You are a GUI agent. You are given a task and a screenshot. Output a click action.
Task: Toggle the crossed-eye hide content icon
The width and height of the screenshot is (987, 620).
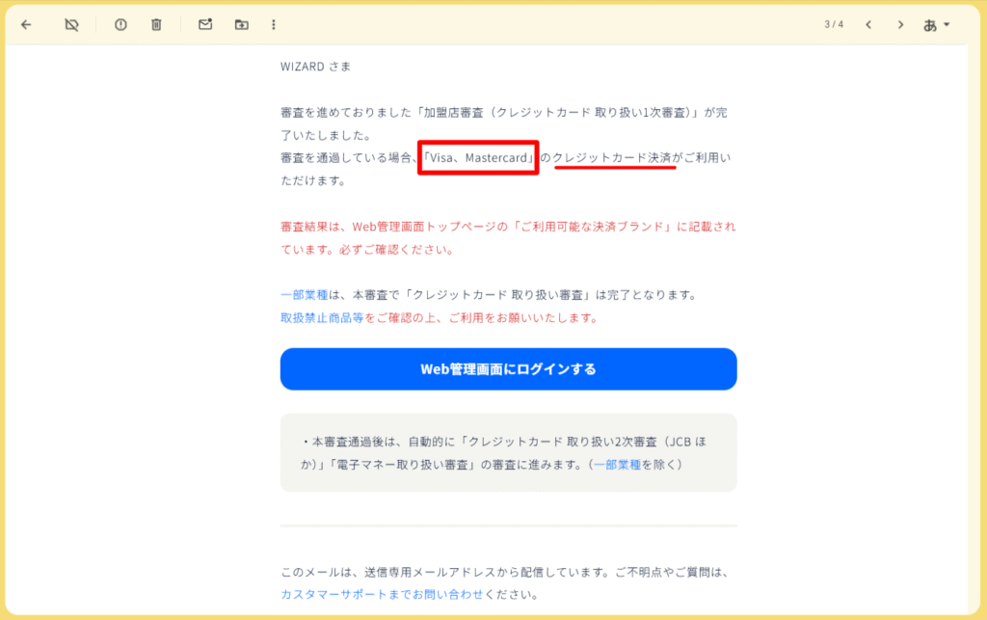pyautogui.click(x=70, y=24)
